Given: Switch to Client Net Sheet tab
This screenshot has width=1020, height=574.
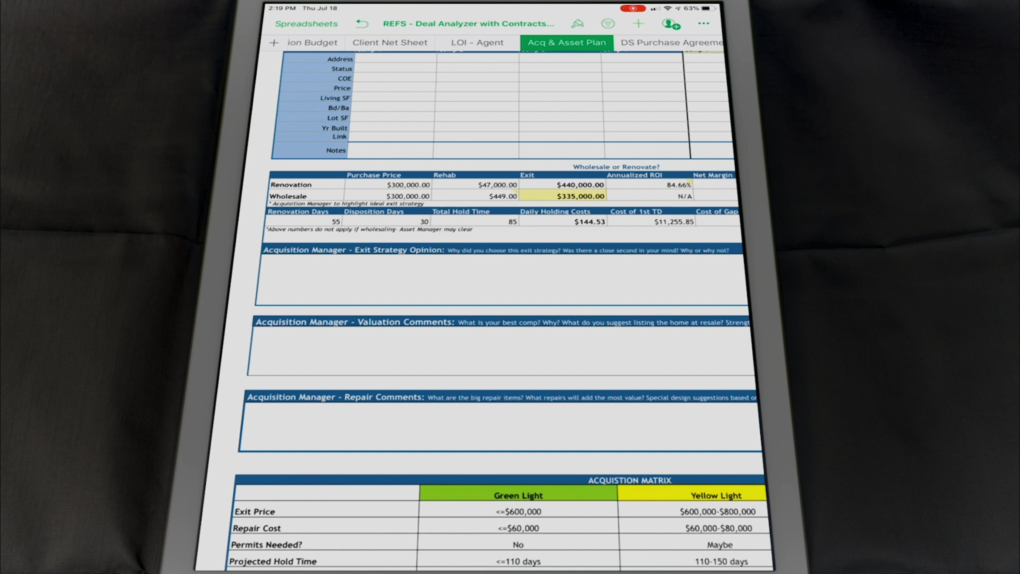Looking at the screenshot, I should click(390, 43).
